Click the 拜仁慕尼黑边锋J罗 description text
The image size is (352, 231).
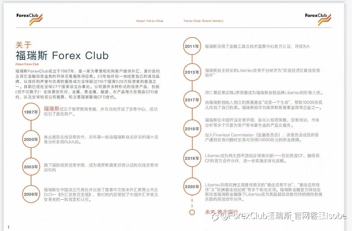264,93
